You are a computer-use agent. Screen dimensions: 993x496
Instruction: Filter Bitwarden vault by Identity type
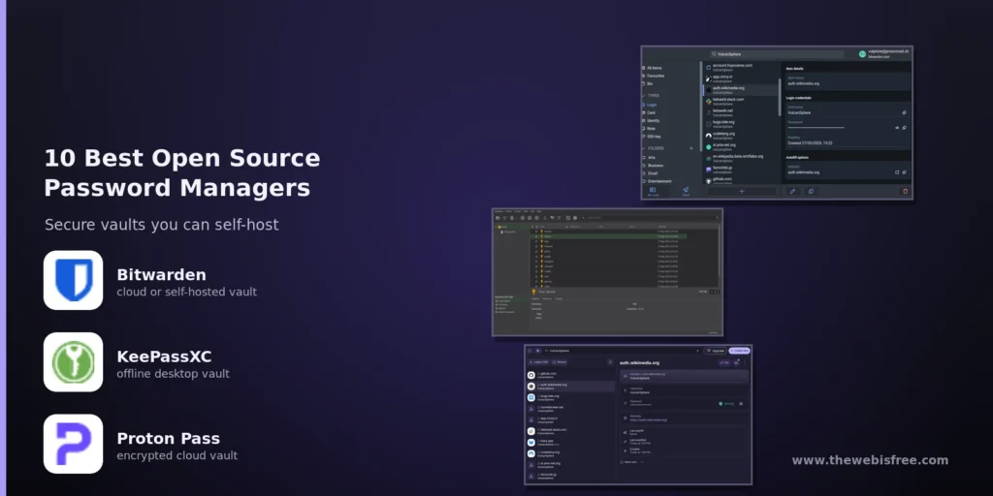coord(651,121)
